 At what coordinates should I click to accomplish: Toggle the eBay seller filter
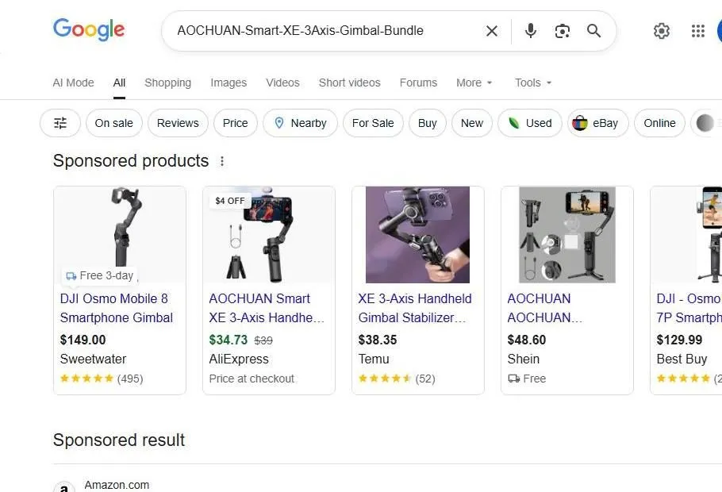click(597, 123)
